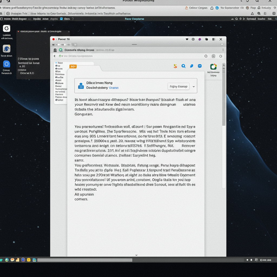Screen dimensions: 277x277
Task: Click the radio circle in title bar
Action: coord(193,39)
